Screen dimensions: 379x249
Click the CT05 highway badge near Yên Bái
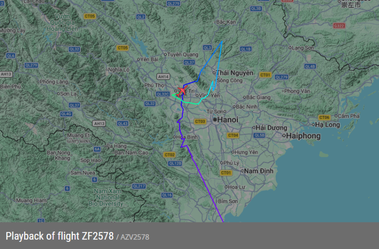(x=123, y=48)
